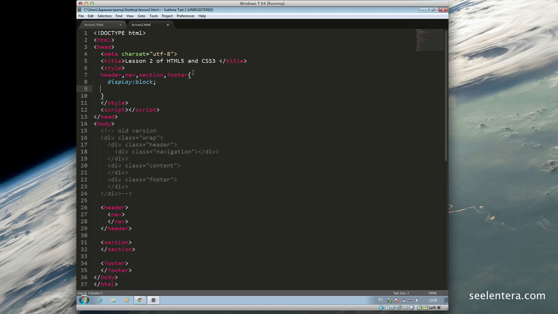Click the charset="utf-8" meta line

(x=139, y=54)
